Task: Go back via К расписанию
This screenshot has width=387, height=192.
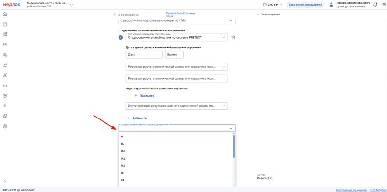Action: [126, 15]
